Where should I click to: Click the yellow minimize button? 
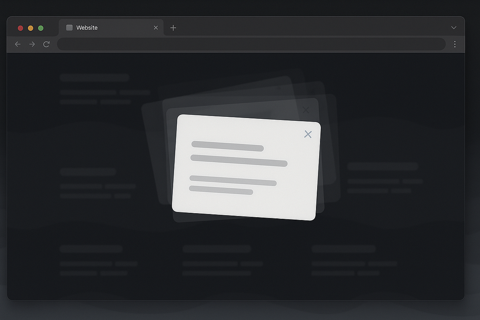pyautogui.click(x=30, y=28)
